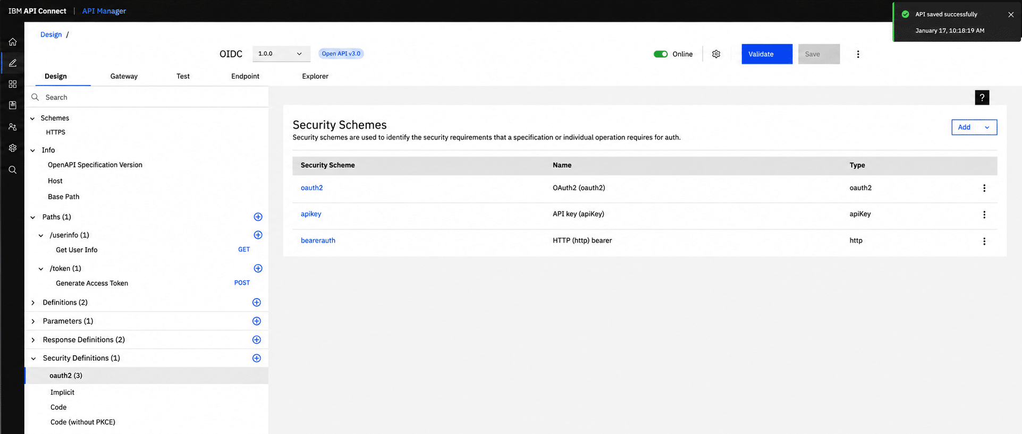This screenshot has width=1022, height=434.
Task: Add operation to /userinfo path
Action: (258, 235)
